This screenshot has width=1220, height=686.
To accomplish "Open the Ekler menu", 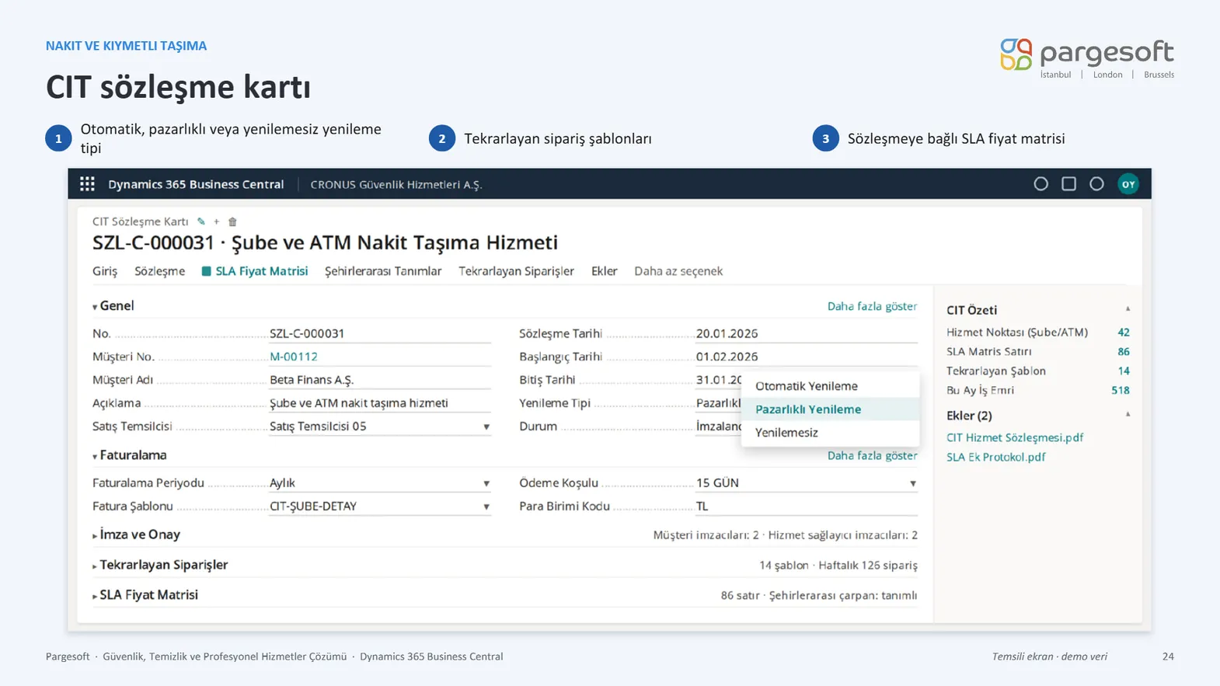I will coord(604,271).
